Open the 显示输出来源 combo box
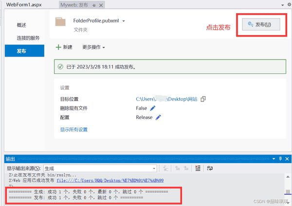Screen dimensions: 292x206 [100, 168]
